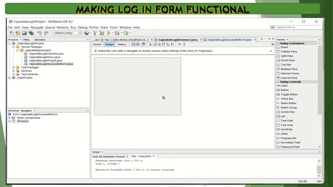Image resolution: width=333 pixels, height=187 pixels.
Task: Click the Save All toolbar icon
Action: 31,33
